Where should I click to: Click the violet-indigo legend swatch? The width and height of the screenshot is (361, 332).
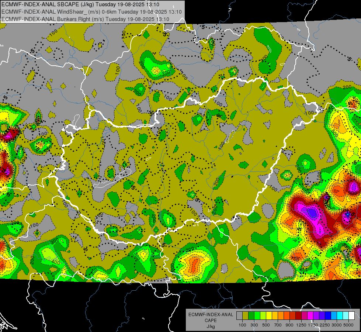(322, 316)
